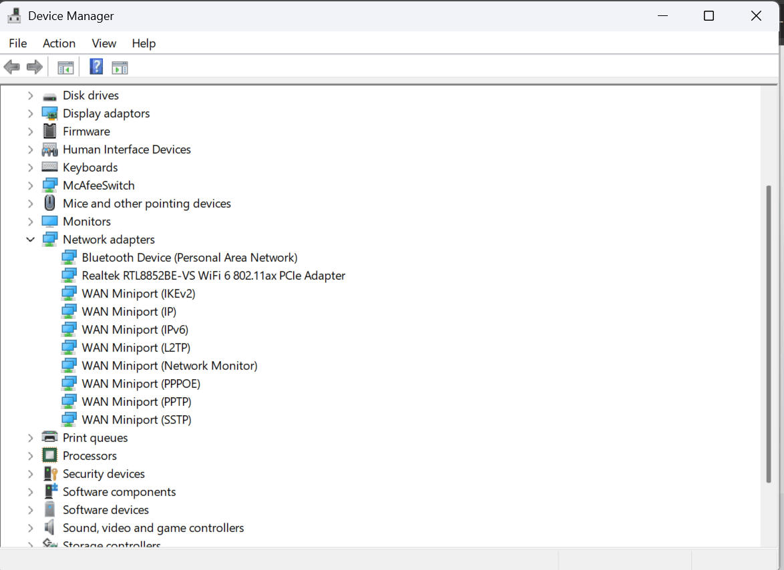Screen dimensions: 784x570
Task: Click the Forward arrow toolbar icon
Action: pos(35,67)
